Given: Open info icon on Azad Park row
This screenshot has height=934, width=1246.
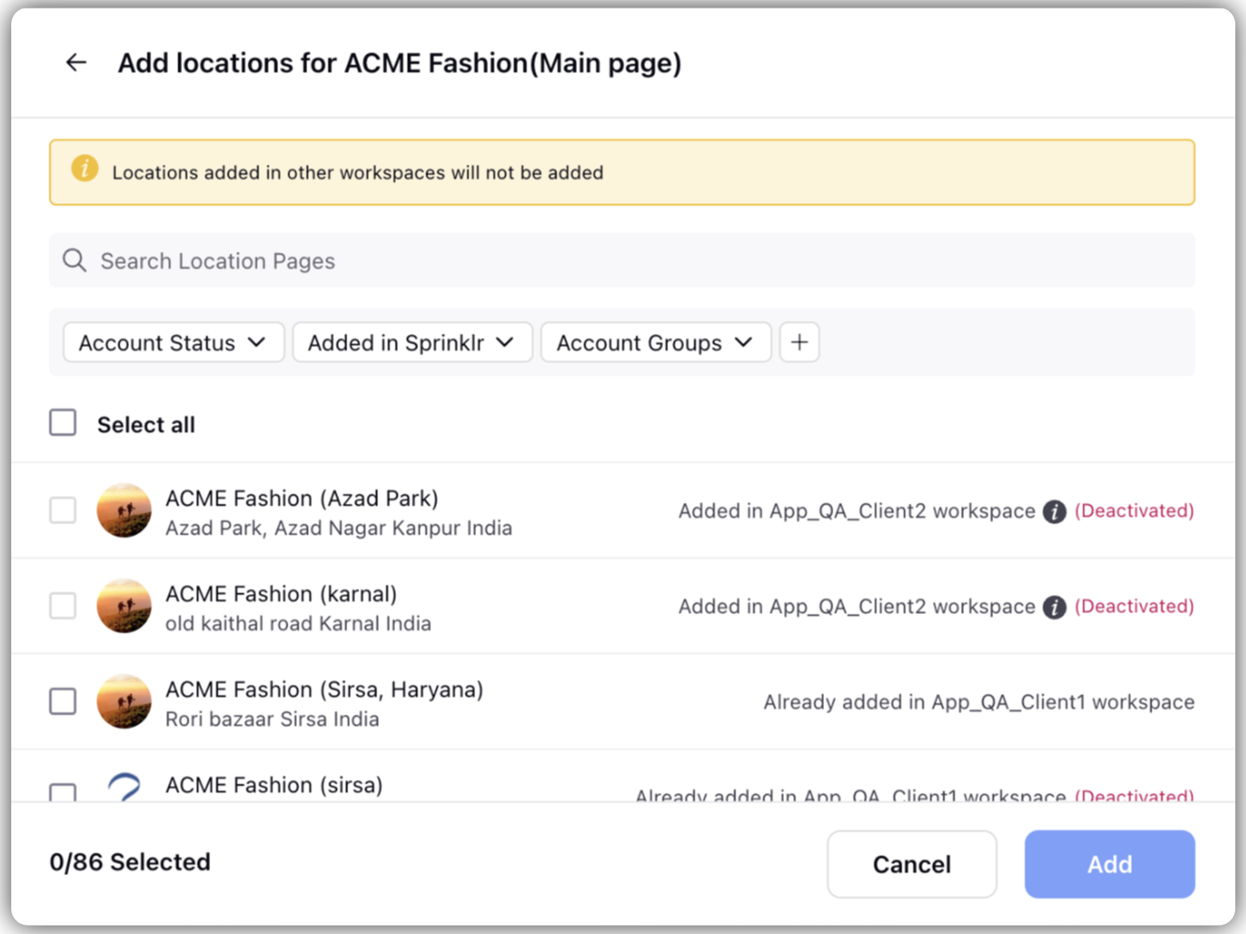Looking at the screenshot, I should pos(1054,512).
